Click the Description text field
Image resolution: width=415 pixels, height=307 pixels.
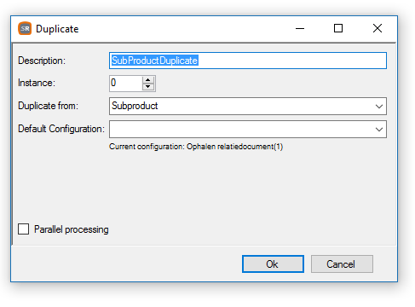click(248, 61)
